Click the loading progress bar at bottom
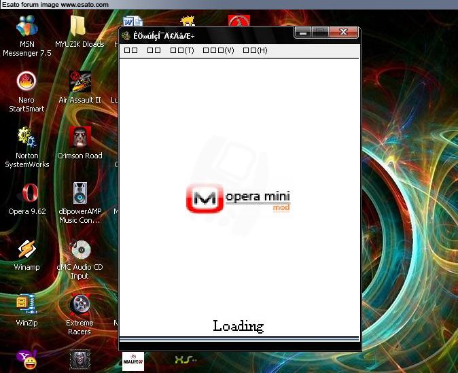 coord(239,339)
